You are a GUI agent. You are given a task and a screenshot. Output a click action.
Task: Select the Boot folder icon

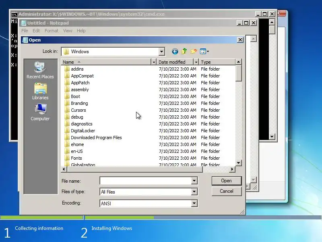[x=67, y=96]
